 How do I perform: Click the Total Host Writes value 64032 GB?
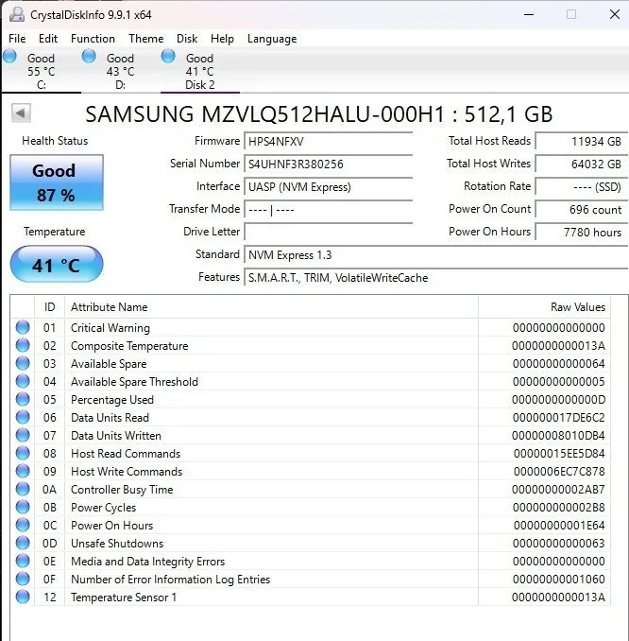(581, 165)
